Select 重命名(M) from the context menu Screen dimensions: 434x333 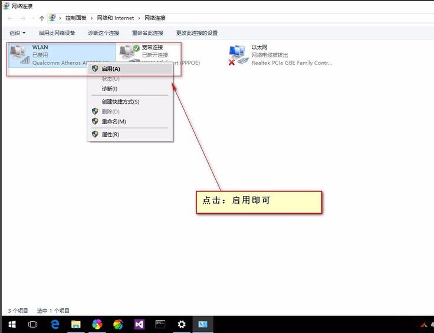click(113, 122)
